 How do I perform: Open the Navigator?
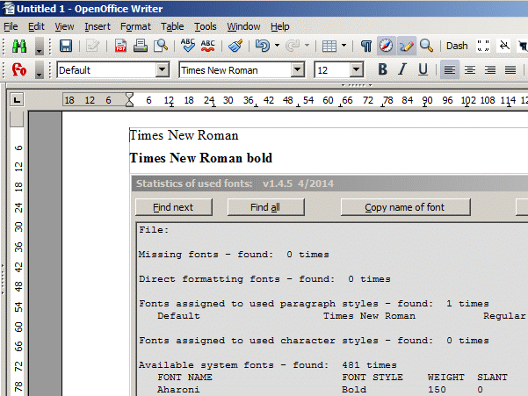point(386,46)
